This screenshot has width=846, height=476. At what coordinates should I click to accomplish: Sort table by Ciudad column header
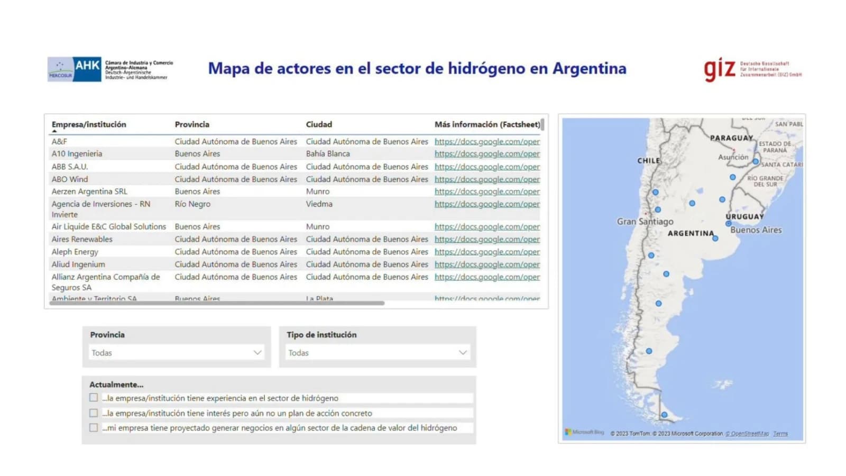coord(319,124)
